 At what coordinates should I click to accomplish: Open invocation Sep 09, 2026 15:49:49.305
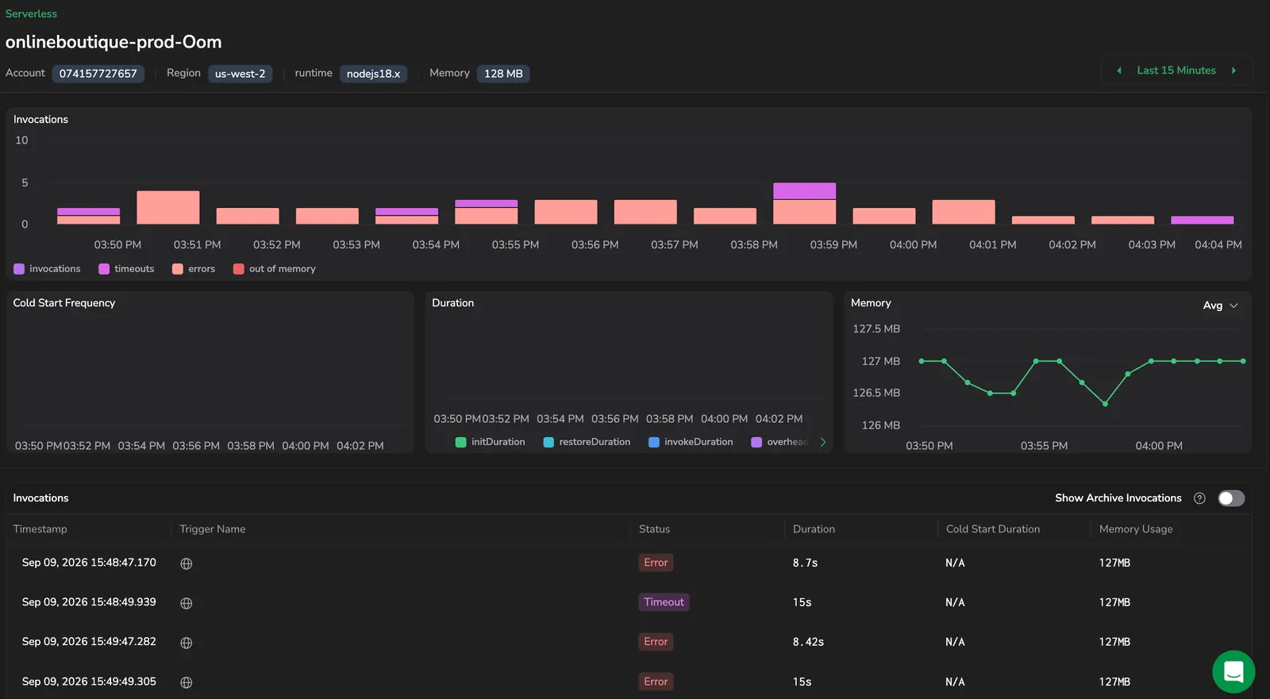tap(89, 682)
